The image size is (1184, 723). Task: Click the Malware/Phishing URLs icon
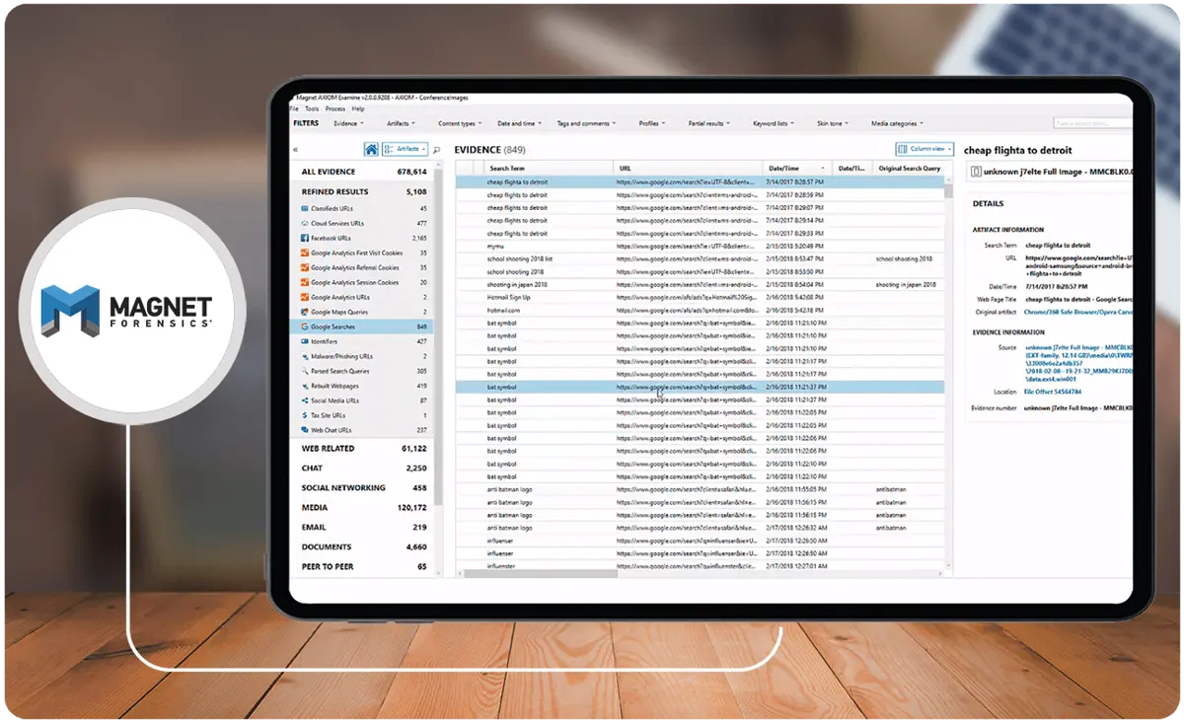click(x=305, y=357)
